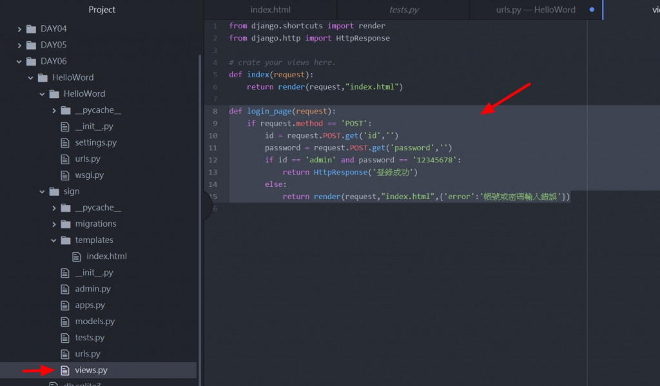The image size is (660, 386).
Task: Click file icon beside models.py
Action: (x=65, y=322)
